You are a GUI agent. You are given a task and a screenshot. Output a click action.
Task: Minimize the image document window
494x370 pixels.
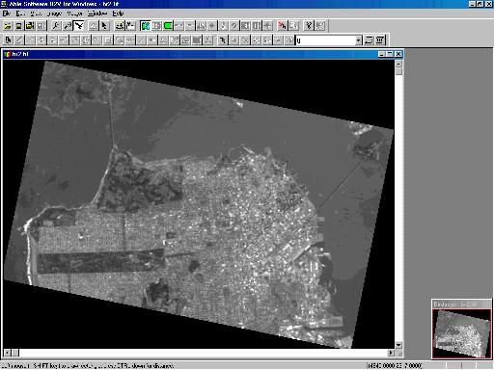coord(382,54)
